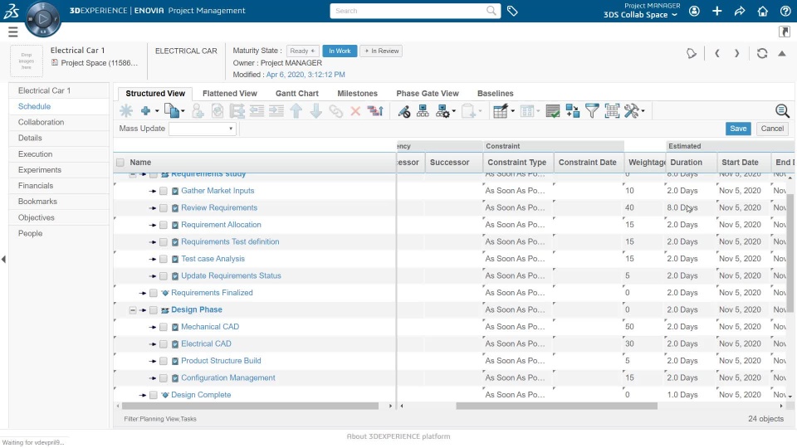Check the Mechanical CAD checkbox

[x=164, y=327]
